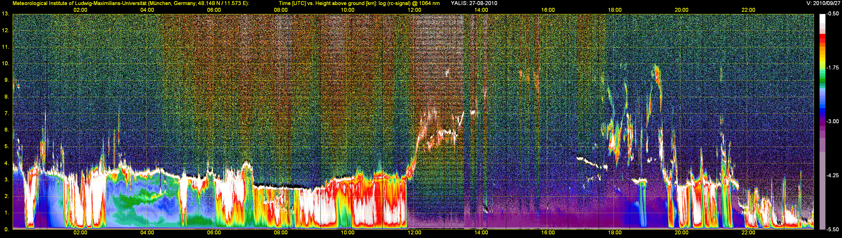Click the '3.' height axis label
The width and height of the screenshot is (842, 238).
pyautogui.click(x=6, y=180)
